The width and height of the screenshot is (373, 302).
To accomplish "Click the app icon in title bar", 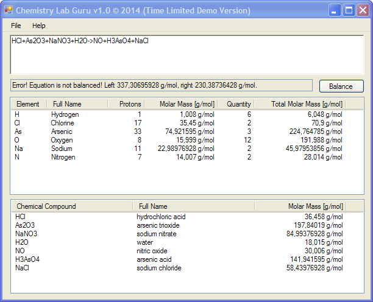I will coord(9,10).
